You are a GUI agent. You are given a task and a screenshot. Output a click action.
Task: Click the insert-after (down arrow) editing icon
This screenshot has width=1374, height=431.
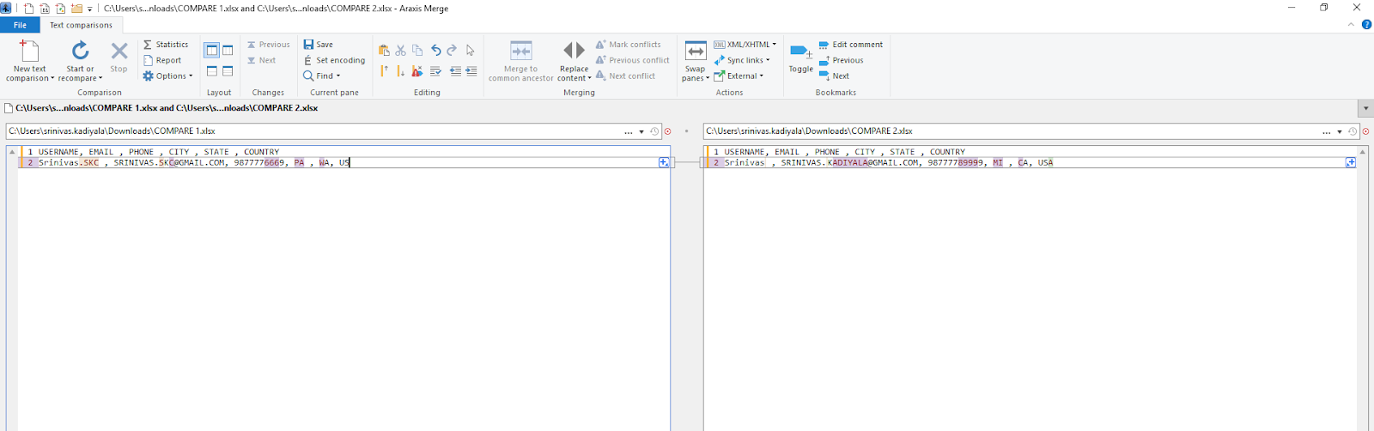[x=400, y=71]
